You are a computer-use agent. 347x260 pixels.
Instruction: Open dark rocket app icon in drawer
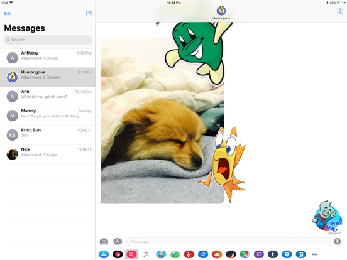click(x=231, y=254)
